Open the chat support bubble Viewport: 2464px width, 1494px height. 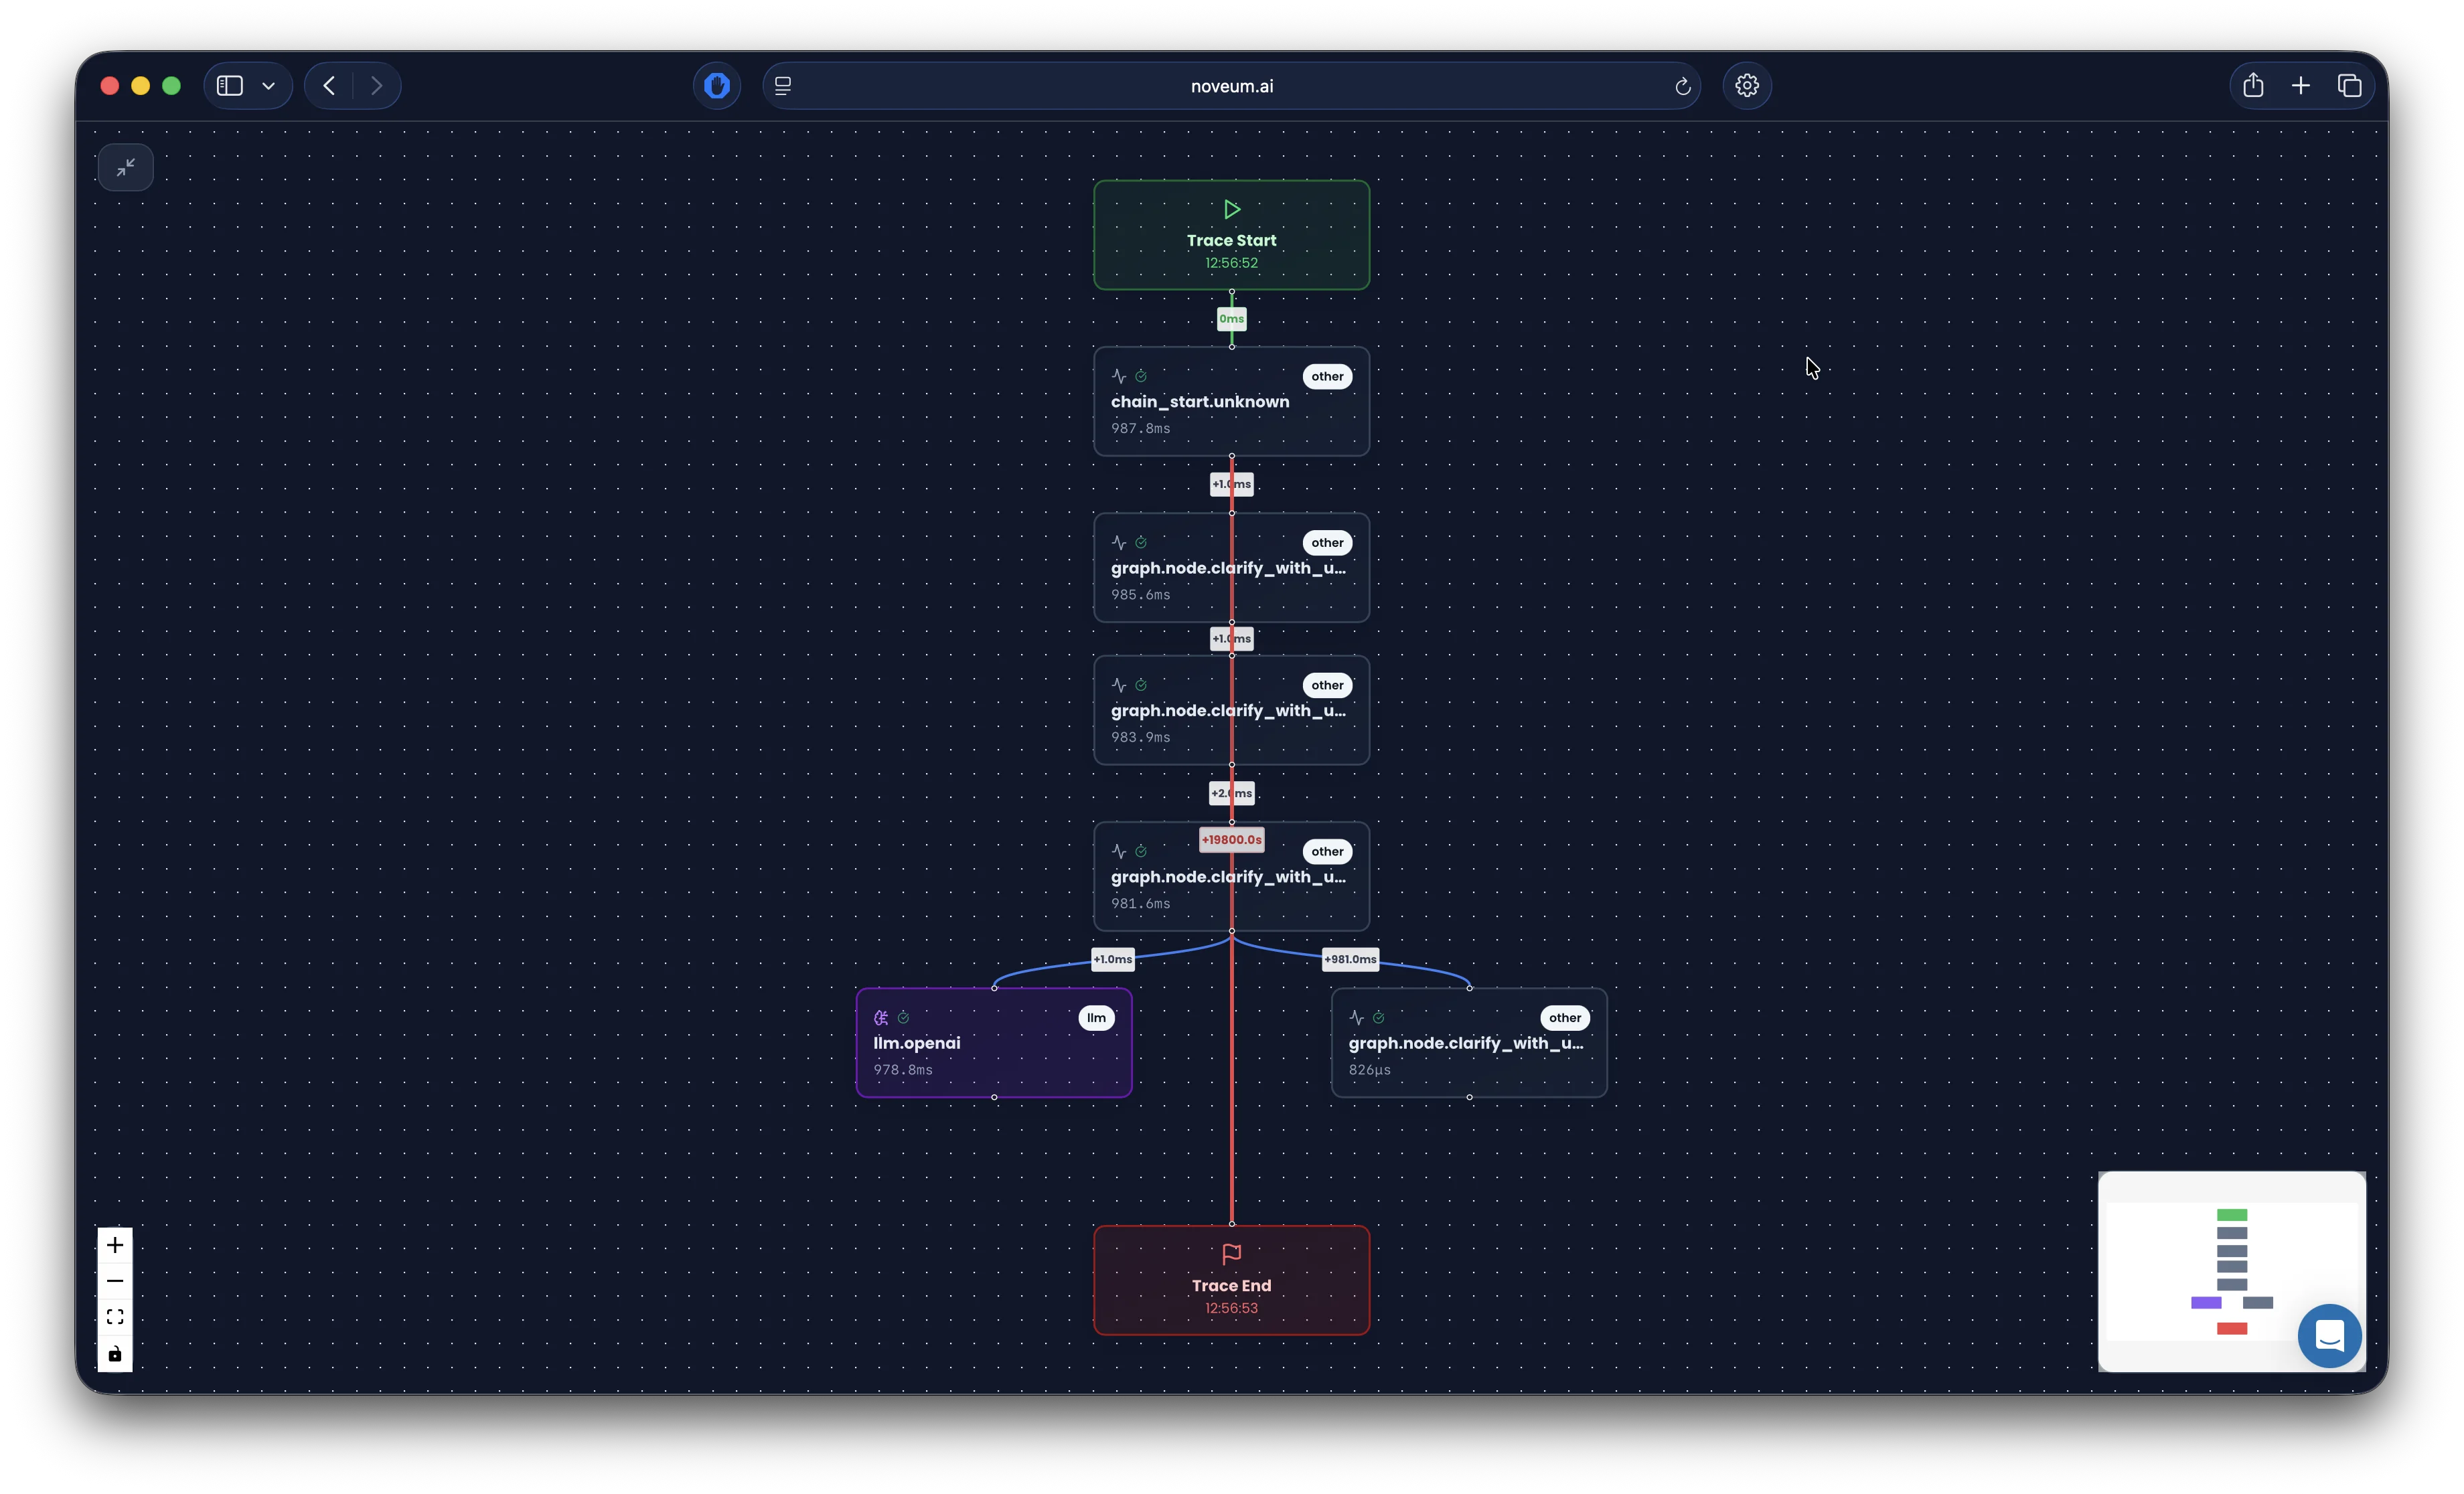(x=2329, y=1335)
